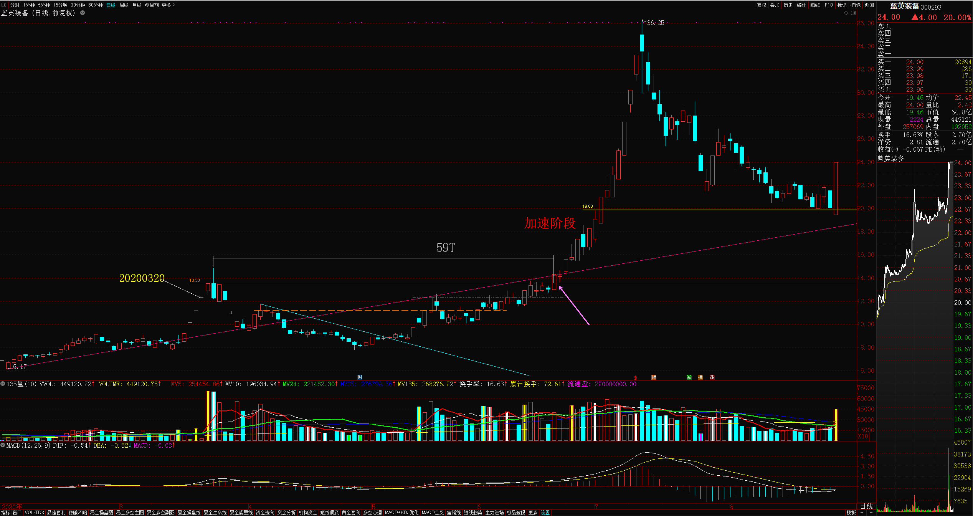The height and width of the screenshot is (516, 973).
Task: Click the 涨 event marker under the candles
Action: 712,377
